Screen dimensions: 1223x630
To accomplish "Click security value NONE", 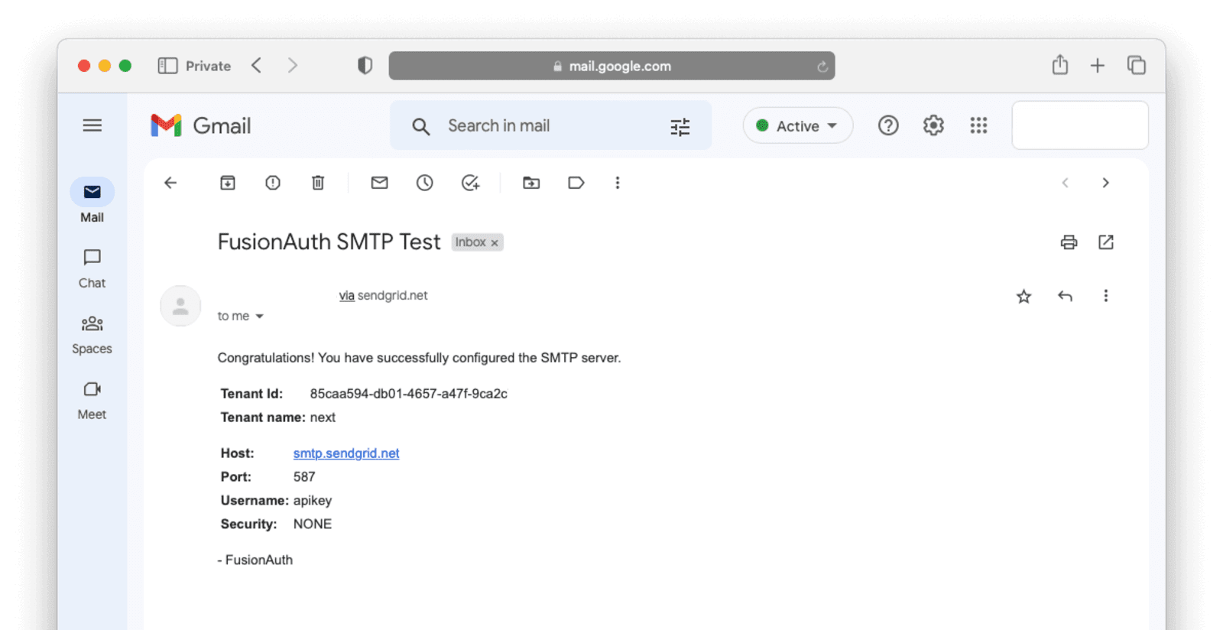I will tap(313, 524).
